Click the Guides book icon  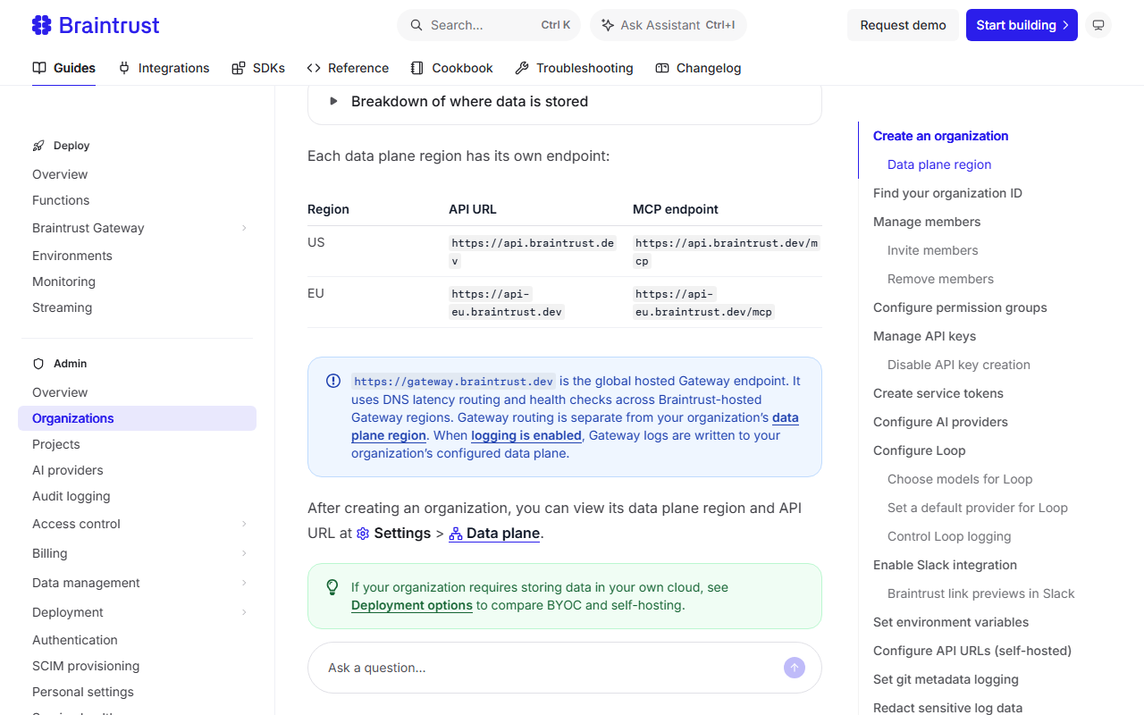click(39, 68)
